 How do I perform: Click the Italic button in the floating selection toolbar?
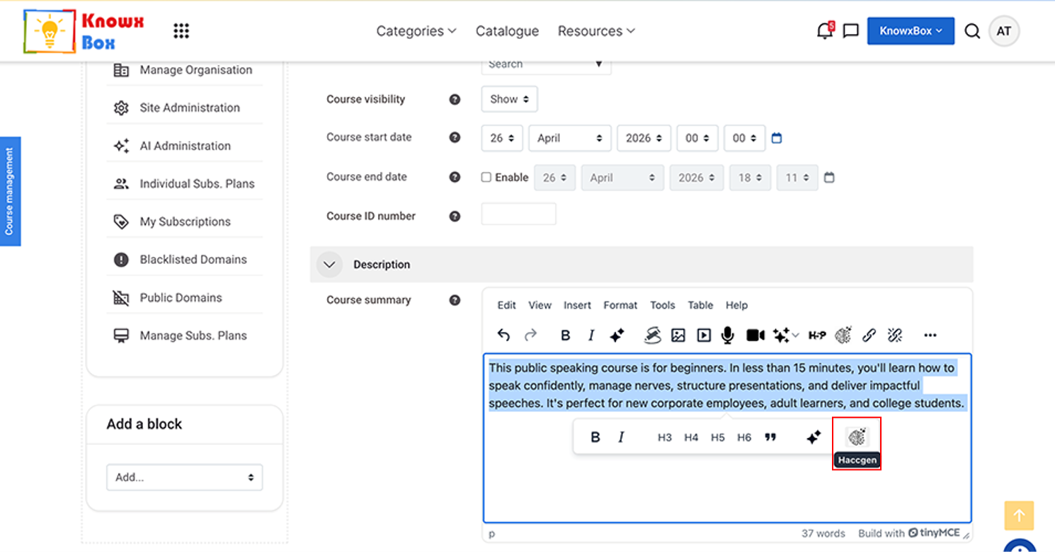point(621,437)
